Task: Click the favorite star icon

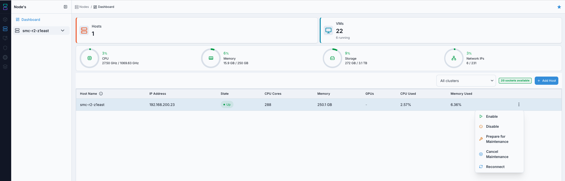Action: [559, 7]
